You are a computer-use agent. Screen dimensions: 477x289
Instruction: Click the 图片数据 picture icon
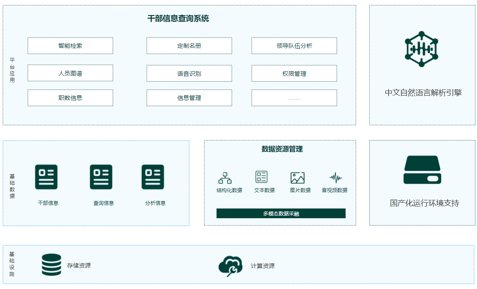(x=297, y=178)
